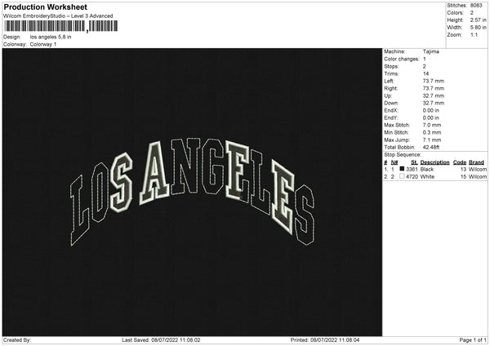The image size is (490, 346).
Task: Click the Stops value 2
Action: [425, 67]
